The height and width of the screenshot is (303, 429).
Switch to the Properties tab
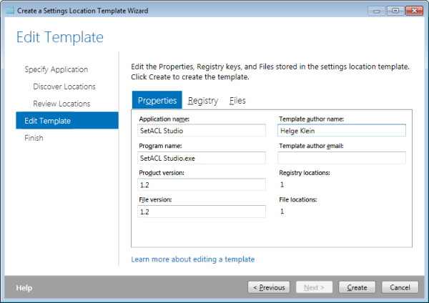(x=157, y=100)
